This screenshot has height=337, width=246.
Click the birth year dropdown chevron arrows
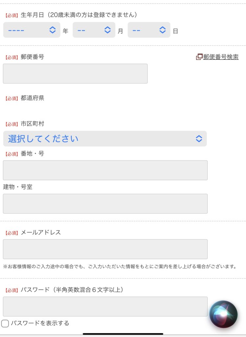pos(53,30)
